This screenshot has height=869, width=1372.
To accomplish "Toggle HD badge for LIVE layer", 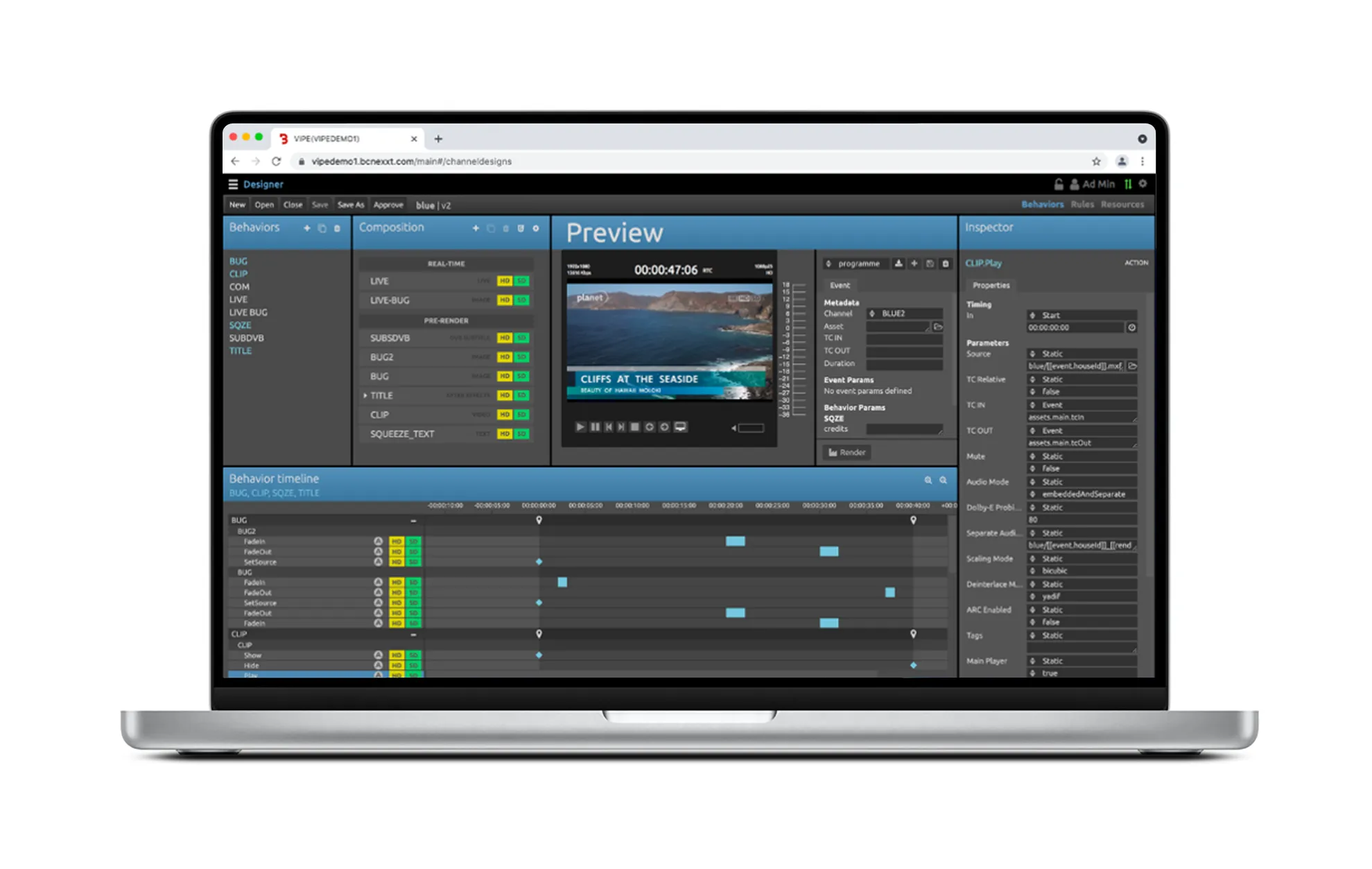I will 505,281.
